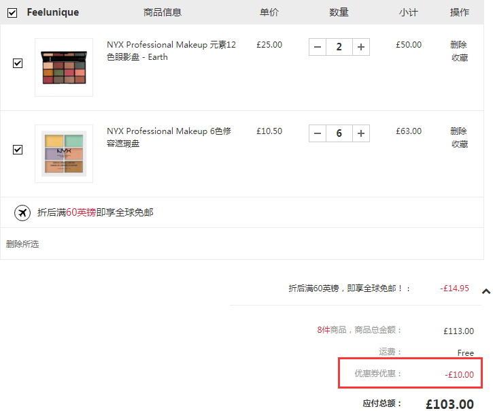The image size is (493, 411).
Task: Click the airplane free-shipping icon
Action: (22, 213)
